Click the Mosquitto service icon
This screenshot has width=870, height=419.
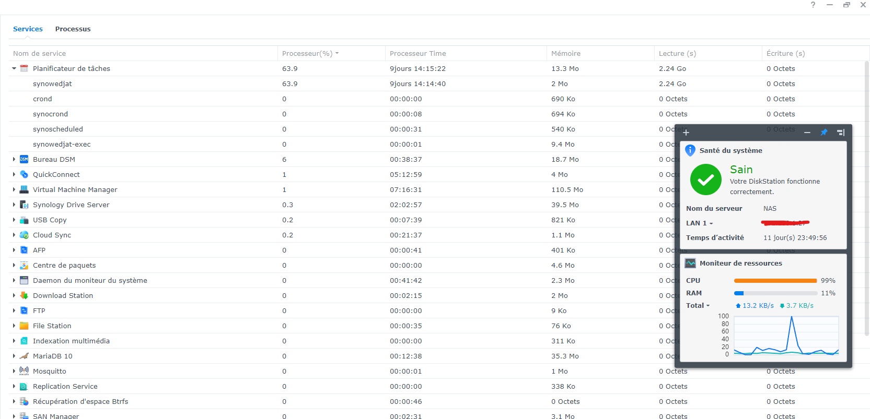point(24,371)
